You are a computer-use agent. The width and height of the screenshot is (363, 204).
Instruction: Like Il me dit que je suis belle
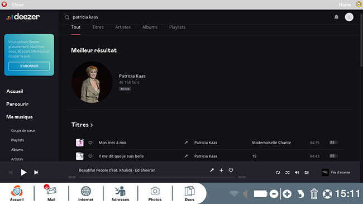click(x=90, y=156)
